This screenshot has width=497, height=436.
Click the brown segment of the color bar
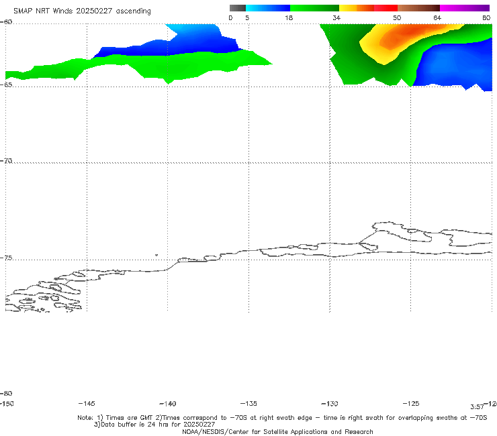(x=418, y=8)
